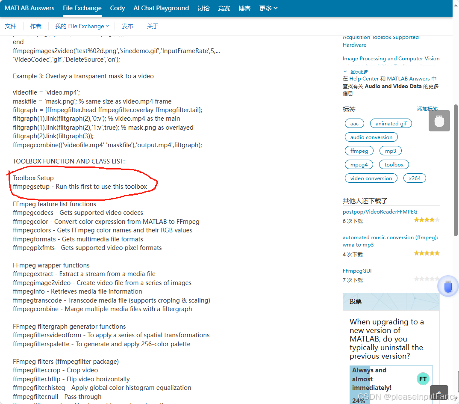Open the FFmpegGUI link
The image size is (459, 404).
357,270
